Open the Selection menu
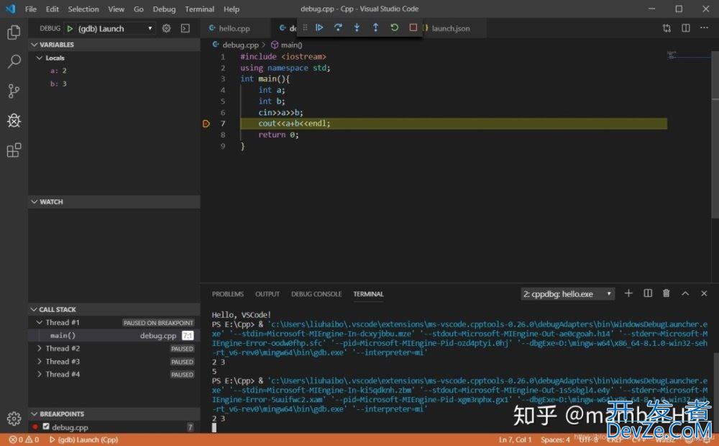Screen dimensions: 719x446 coord(83,9)
